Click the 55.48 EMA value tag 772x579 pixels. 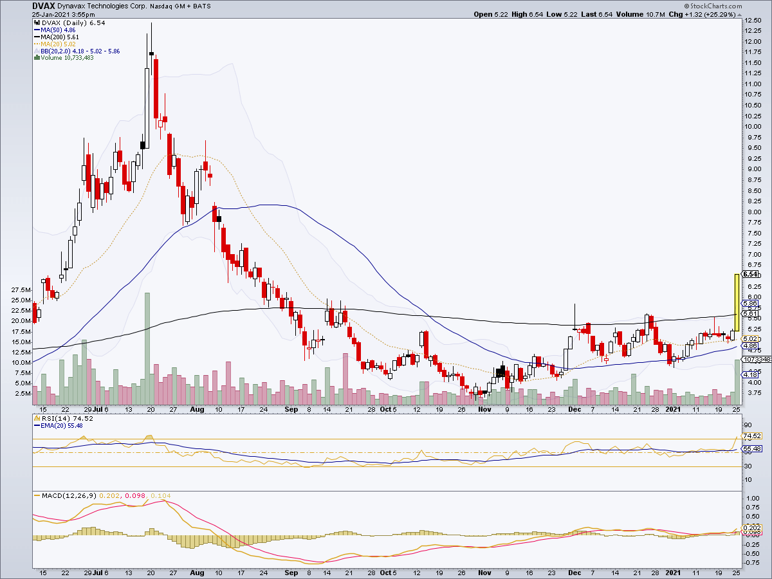[x=751, y=448]
